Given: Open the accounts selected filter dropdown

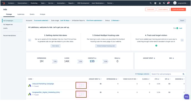Looking at the screenshot, I should [42, 20].
